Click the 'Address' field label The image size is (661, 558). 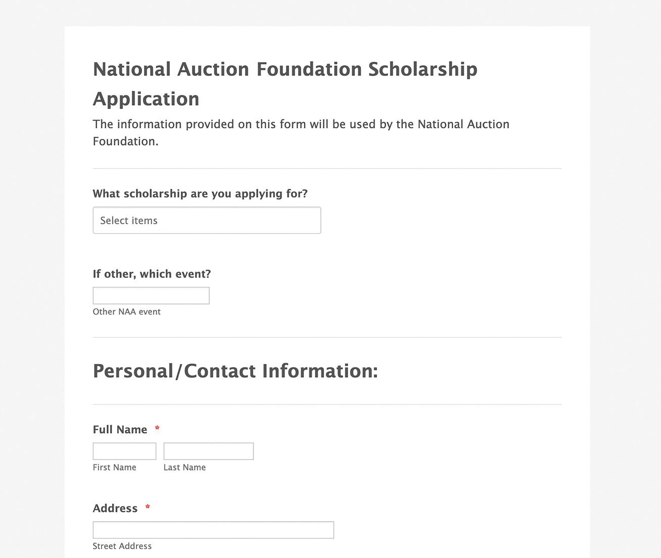point(115,509)
